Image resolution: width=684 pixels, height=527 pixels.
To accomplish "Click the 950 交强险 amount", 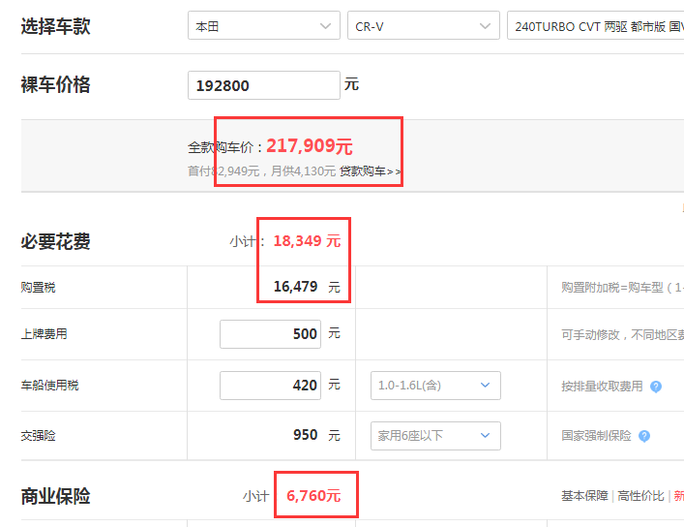I will click(306, 435).
